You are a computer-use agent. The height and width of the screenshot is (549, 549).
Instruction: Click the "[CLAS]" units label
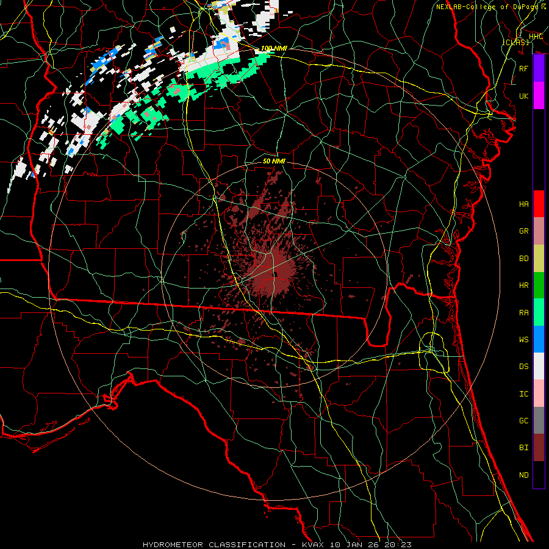pos(515,42)
